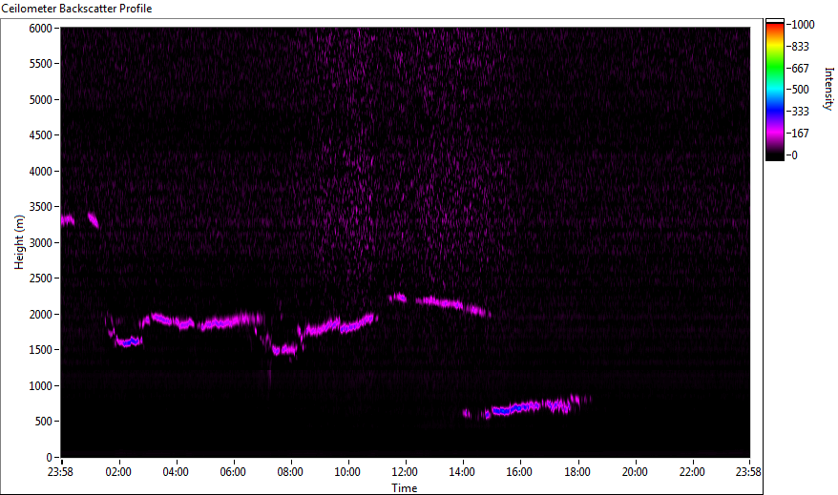The width and height of the screenshot is (838, 495).
Task: Select the 0 intensity scale marker
Action: (x=795, y=155)
